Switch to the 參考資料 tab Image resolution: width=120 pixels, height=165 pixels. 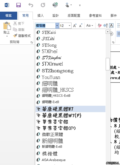point(95,16)
